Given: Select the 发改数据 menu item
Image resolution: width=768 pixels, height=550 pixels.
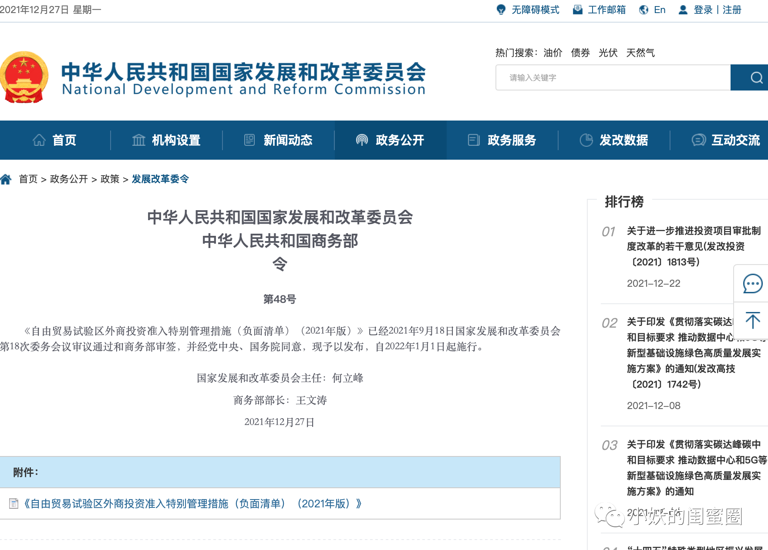Looking at the screenshot, I should 614,140.
